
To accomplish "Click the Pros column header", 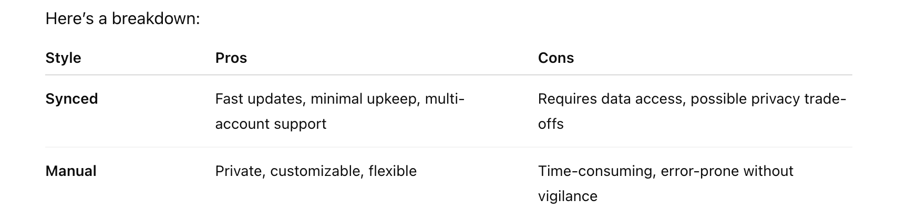I will [x=231, y=58].
